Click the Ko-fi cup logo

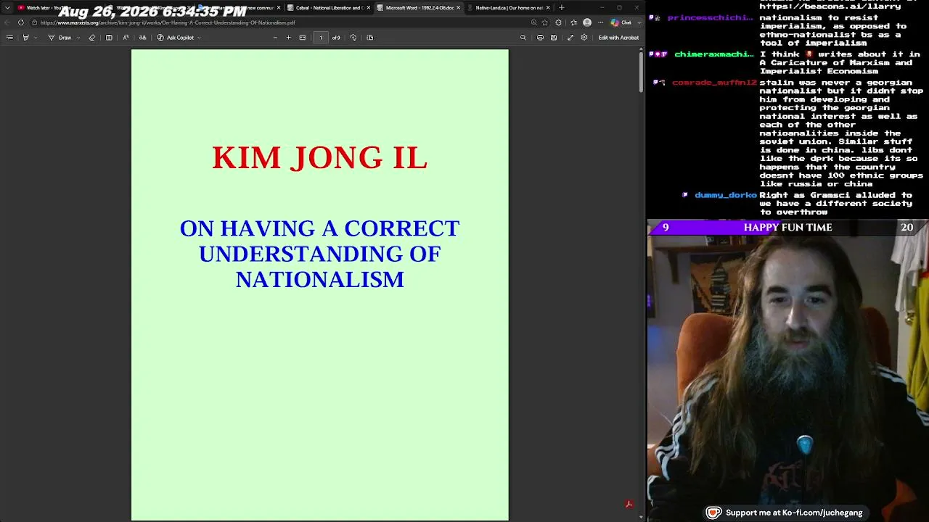point(714,513)
